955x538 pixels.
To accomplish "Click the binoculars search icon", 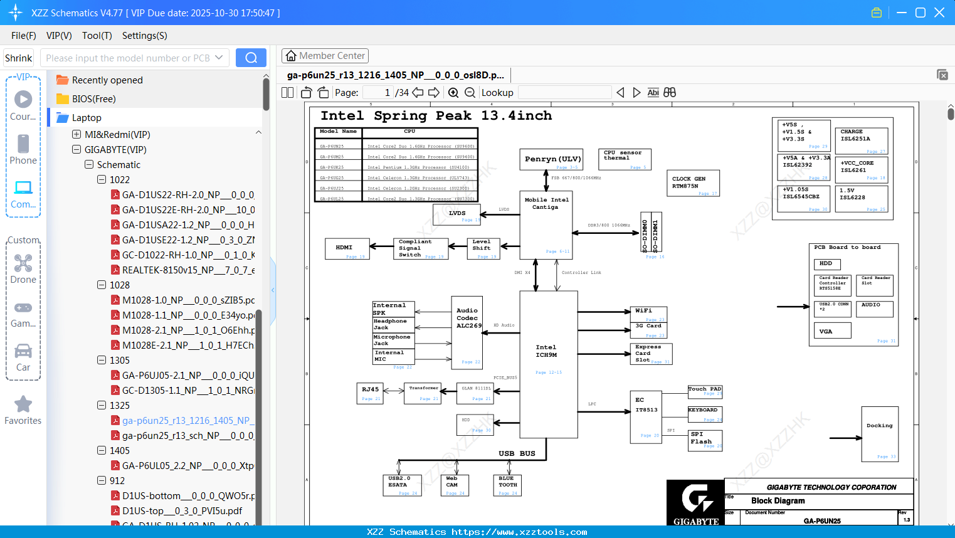I will point(670,93).
